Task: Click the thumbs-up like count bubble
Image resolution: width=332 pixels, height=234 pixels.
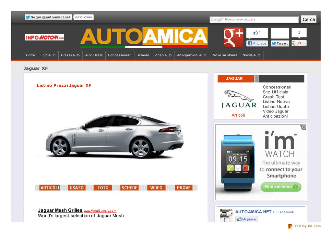Action: pos(257,33)
